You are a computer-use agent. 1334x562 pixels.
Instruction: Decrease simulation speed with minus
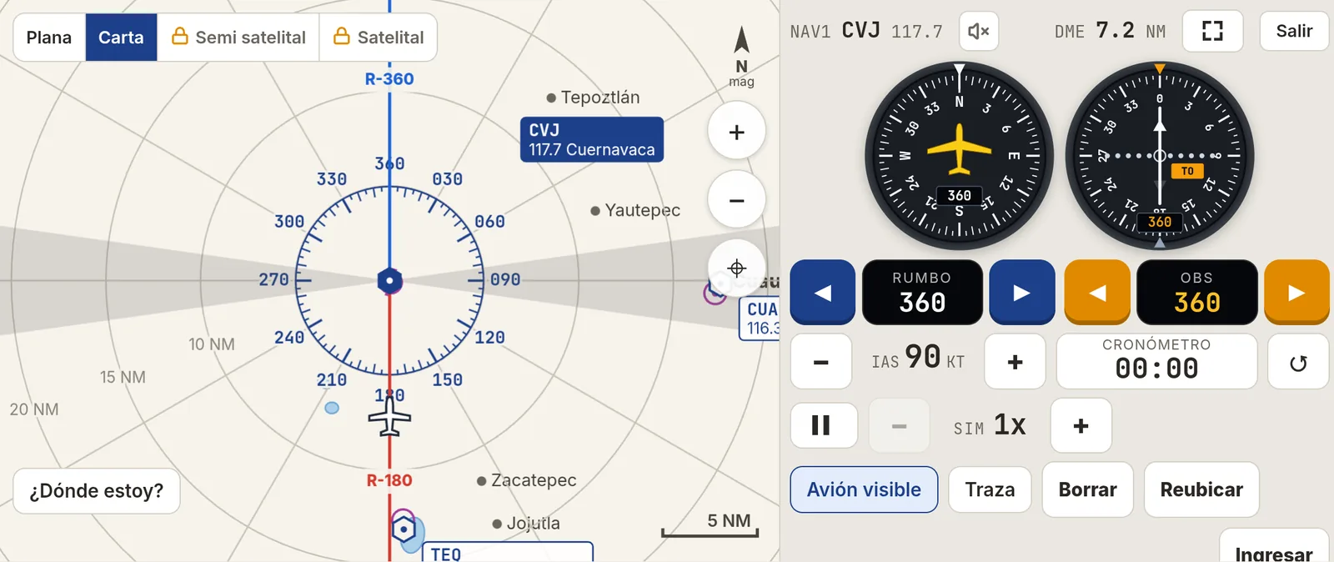tap(899, 426)
